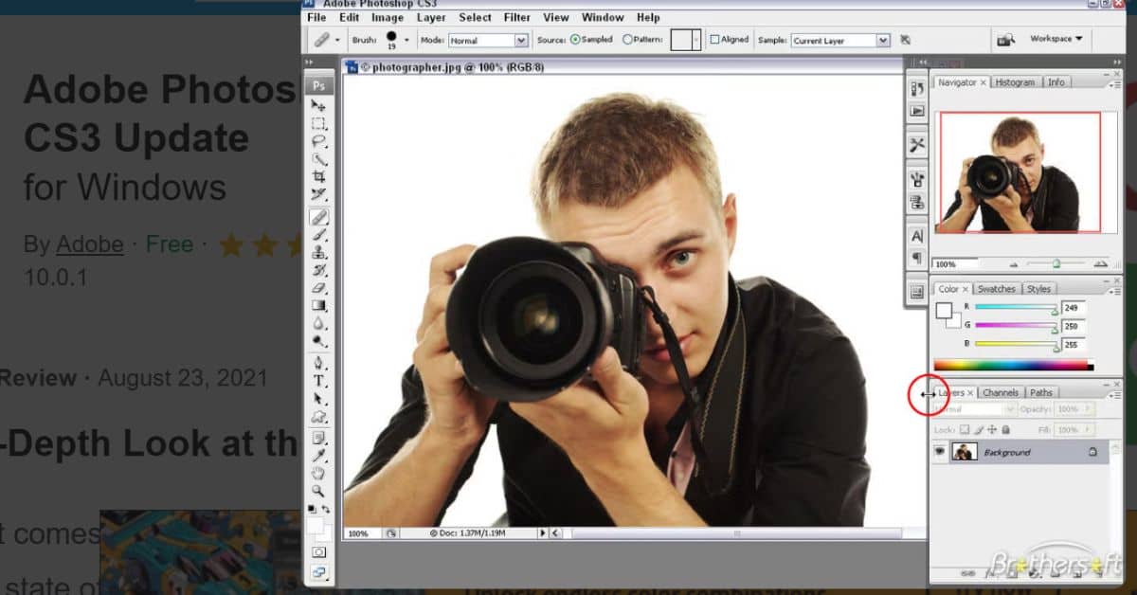The width and height of the screenshot is (1137, 595).
Task: Zoom in button in Navigator panel
Action: [x=1099, y=264]
